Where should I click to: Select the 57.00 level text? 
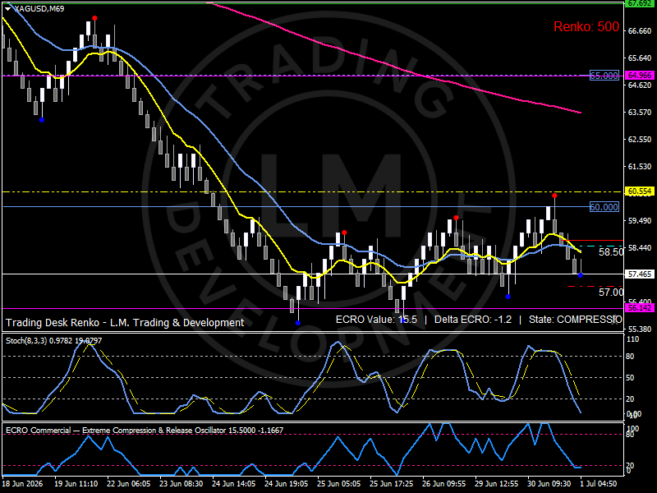click(x=611, y=293)
